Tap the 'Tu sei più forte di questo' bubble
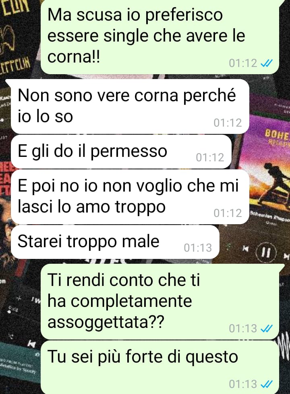The width and height of the screenshot is (290, 394). [160, 367]
